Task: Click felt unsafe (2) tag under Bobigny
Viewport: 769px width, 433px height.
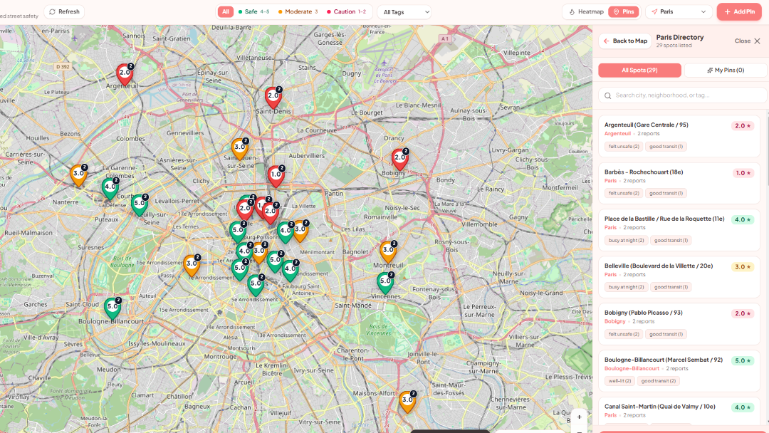Action: 624,334
